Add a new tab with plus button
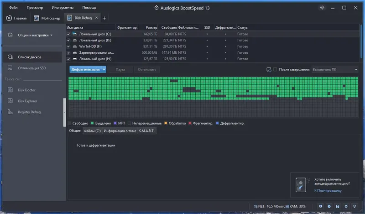The image size is (365, 214). [x=104, y=18]
